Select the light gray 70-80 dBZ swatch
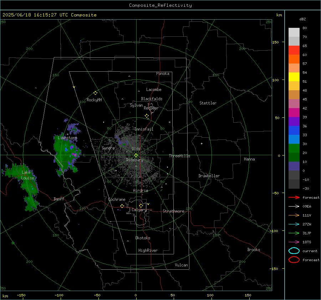321x300 pixels. coord(294,32)
